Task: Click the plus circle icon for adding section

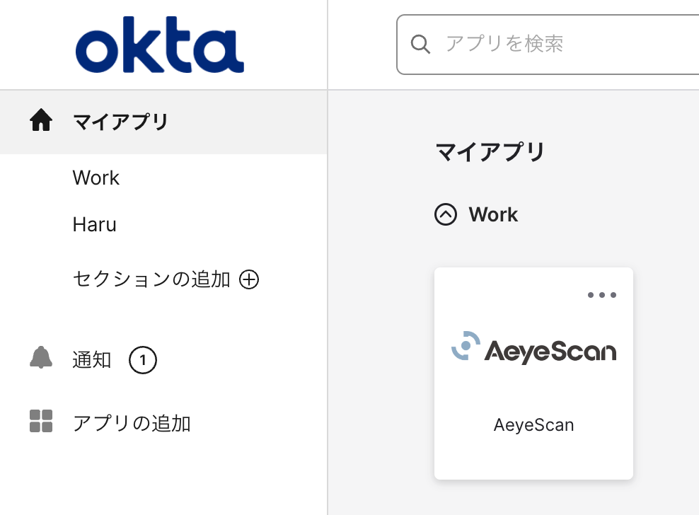Action: (x=249, y=279)
